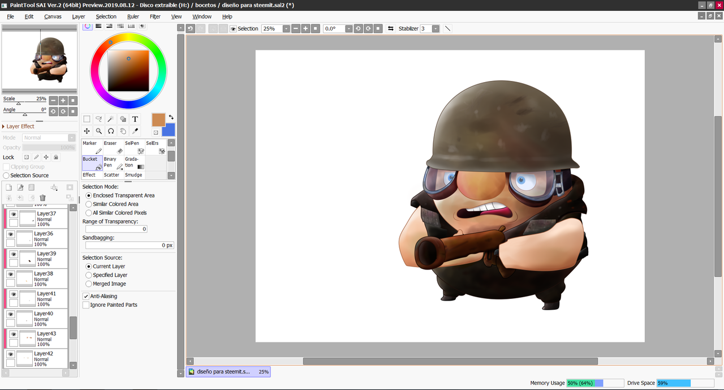Click Undo in the canvas toolbar
Viewport: 724px width, 390px height.
coord(191,28)
